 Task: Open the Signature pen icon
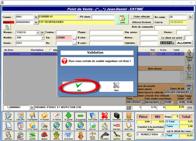point(116,136)
